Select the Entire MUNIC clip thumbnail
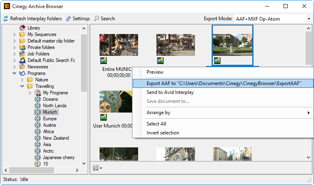This screenshot has height=185, width=314. (119, 45)
